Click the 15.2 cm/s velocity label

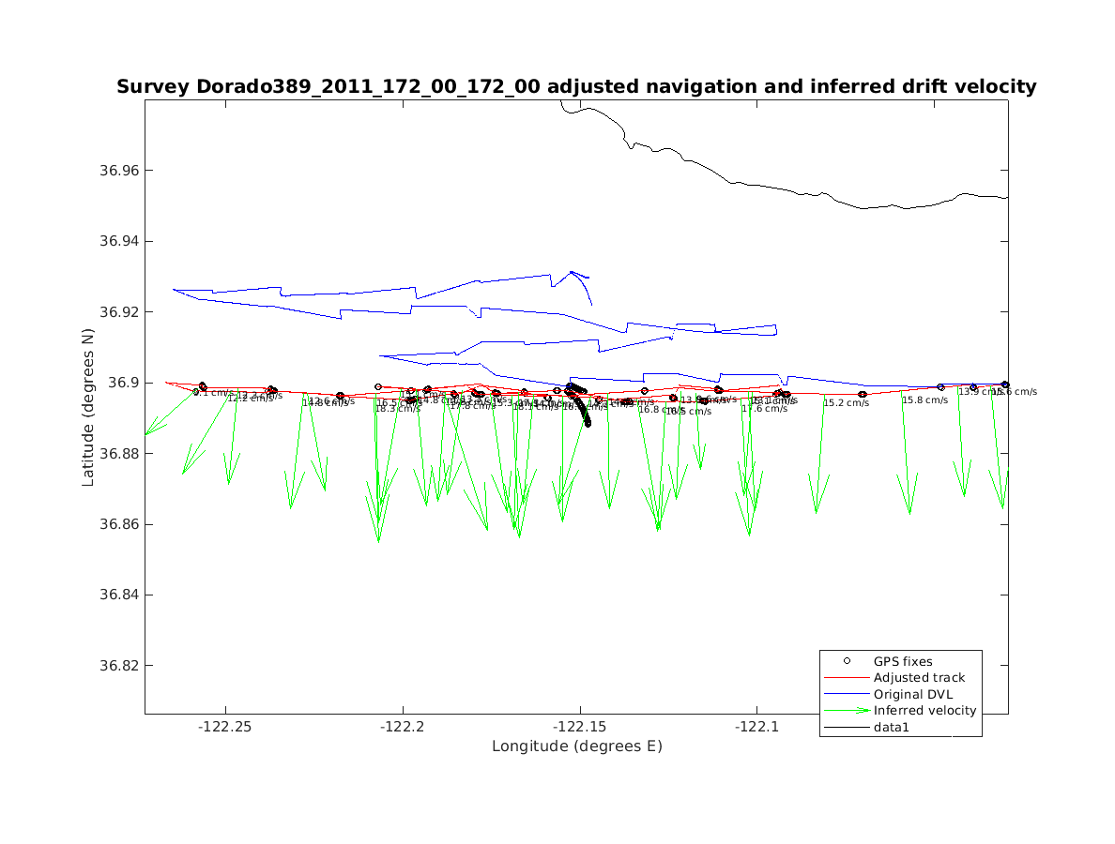pyautogui.click(x=846, y=403)
